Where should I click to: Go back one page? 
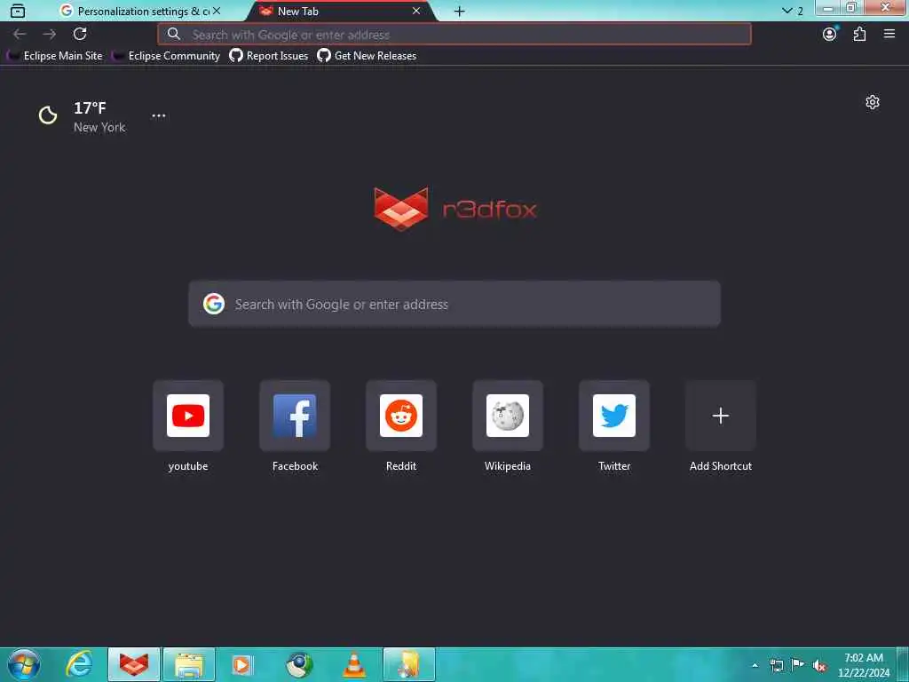click(x=20, y=35)
